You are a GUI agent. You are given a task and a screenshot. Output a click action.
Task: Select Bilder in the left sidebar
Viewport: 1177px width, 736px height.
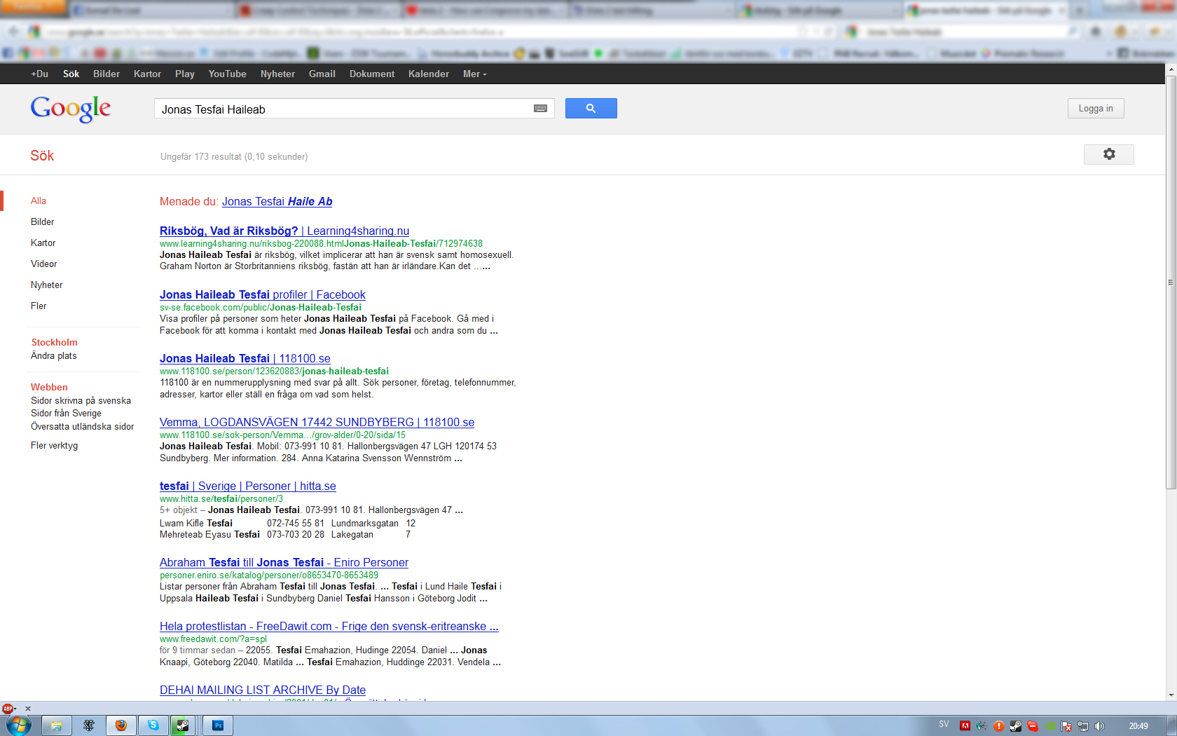[x=43, y=222]
